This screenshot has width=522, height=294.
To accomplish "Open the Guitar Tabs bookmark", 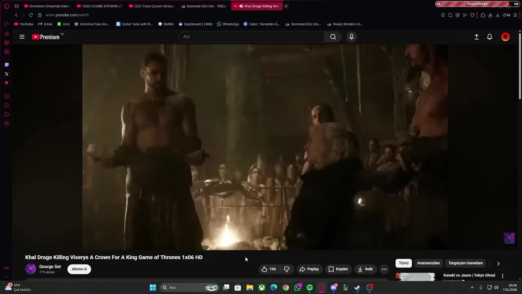I will [x=135, y=24].
